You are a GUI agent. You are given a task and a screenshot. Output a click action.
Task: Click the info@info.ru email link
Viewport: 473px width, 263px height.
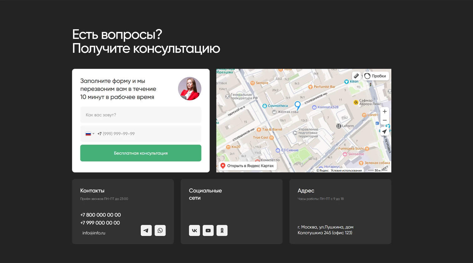pyautogui.click(x=94, y=233)
